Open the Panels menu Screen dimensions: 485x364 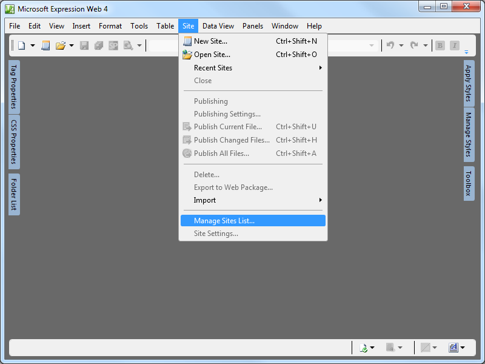click(253, 26)
